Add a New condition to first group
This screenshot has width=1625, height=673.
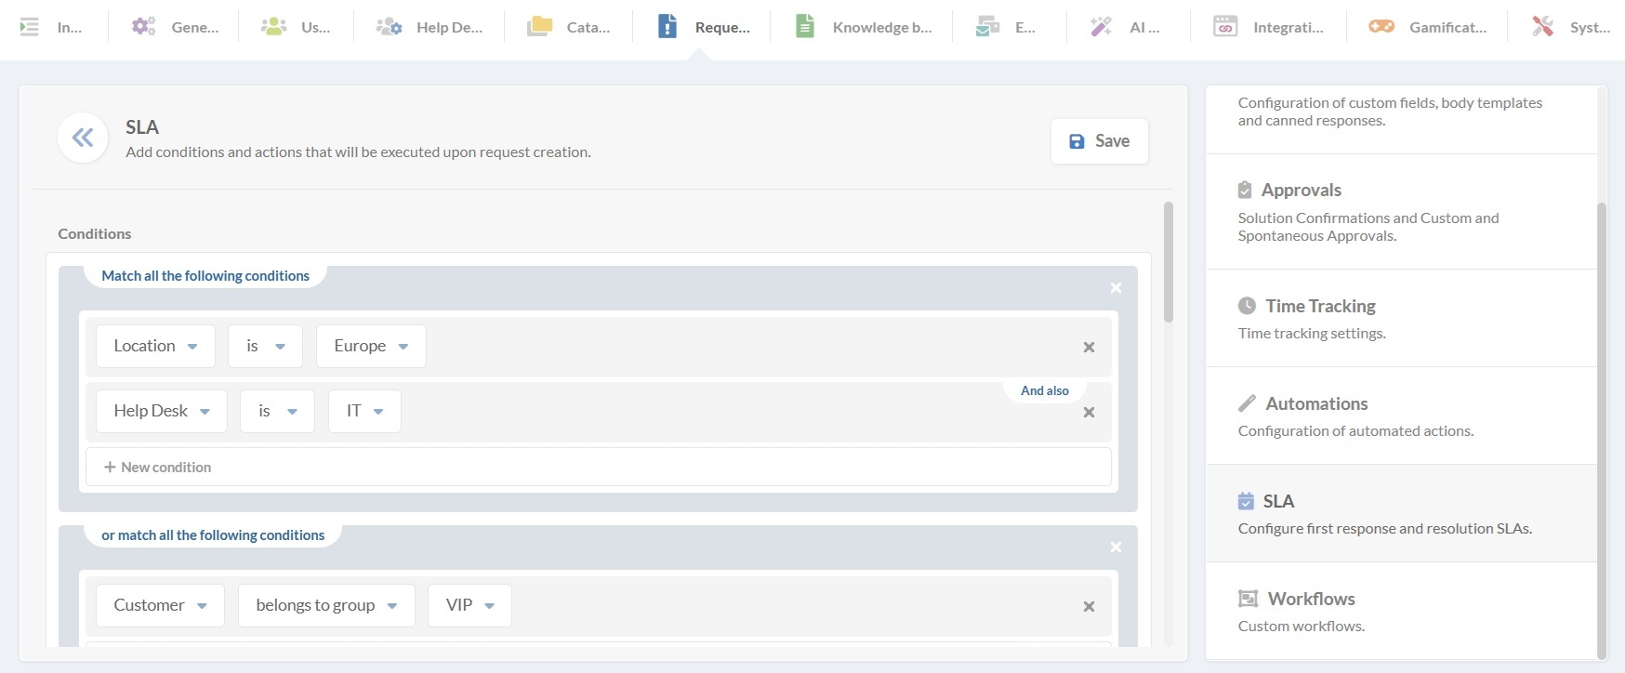click(158, 468)
